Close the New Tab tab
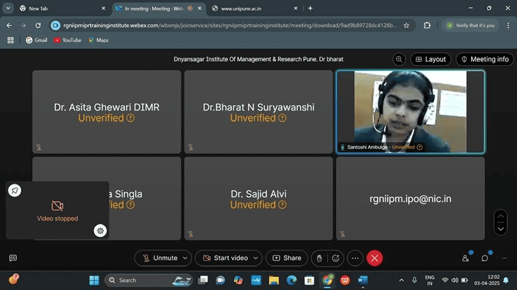 pos(103,9)
